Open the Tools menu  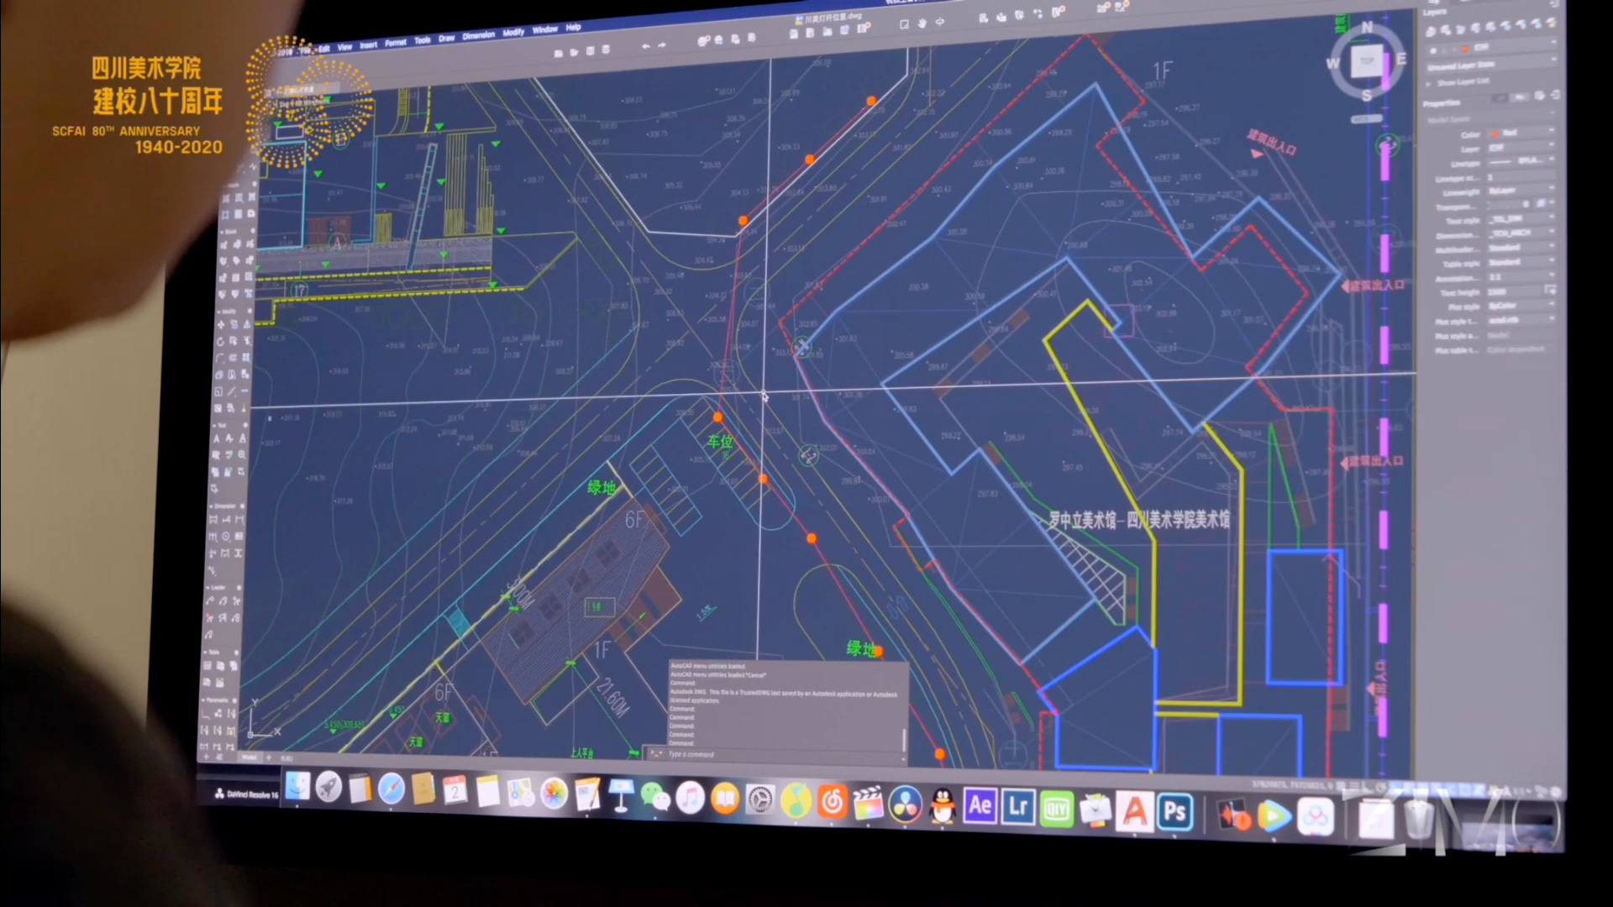[x=422, y=40]
